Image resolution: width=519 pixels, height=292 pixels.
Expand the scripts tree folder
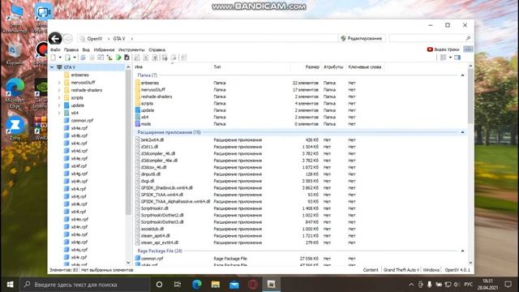click(x=59, y=97)
